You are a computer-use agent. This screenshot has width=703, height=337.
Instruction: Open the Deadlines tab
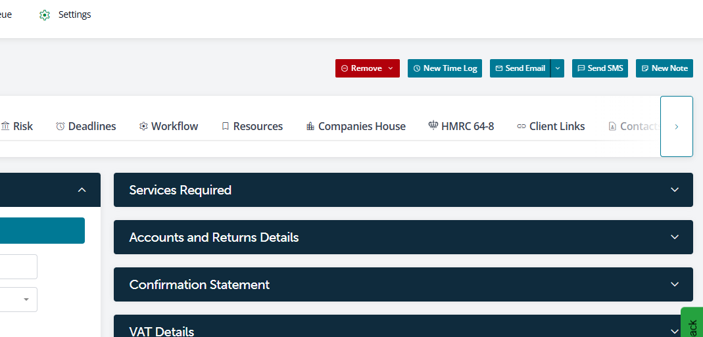(x=86, y=126)
